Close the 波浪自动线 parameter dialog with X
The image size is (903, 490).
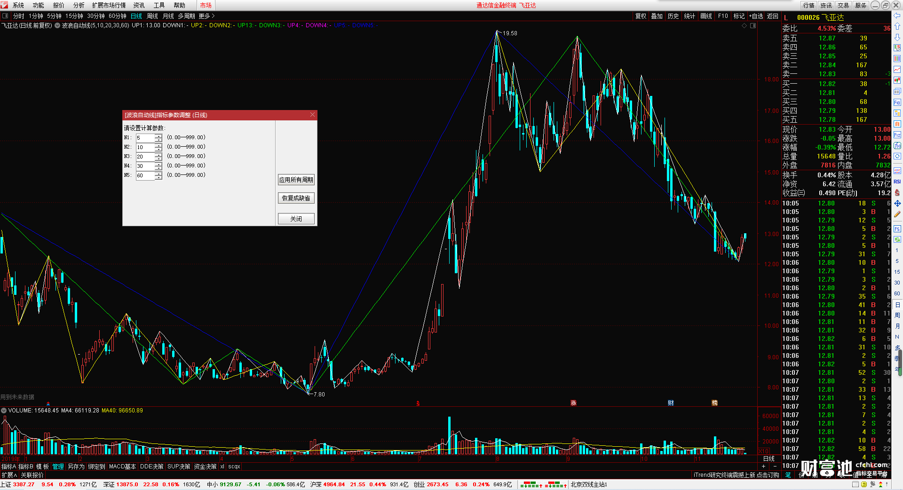coord(312,115)
